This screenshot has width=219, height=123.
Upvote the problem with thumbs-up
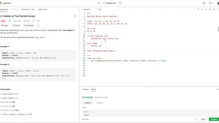pyautogui.click(x=17, y=21)
